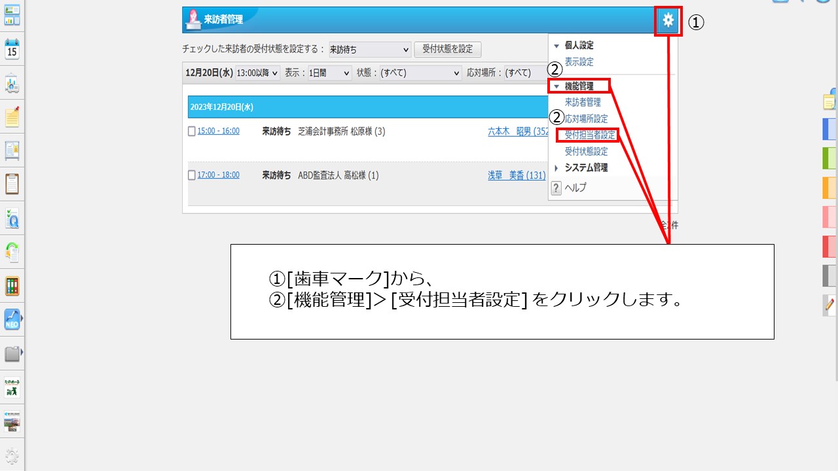This screenshot has height=471, width=838.
Task: Open the green tanomail sidebar icon
Action: (12, 388)
